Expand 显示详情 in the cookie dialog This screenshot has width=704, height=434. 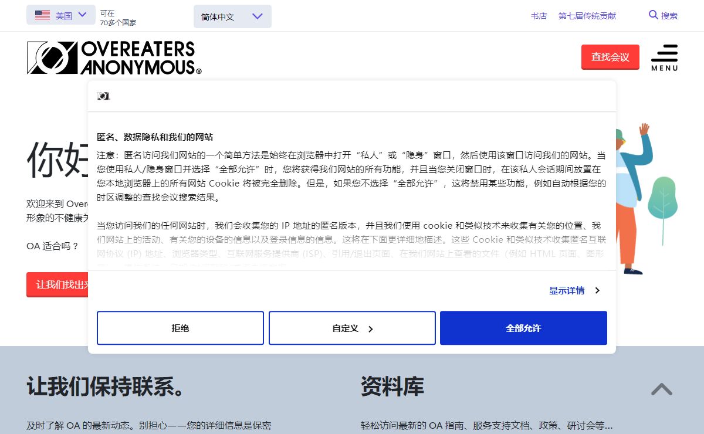pyautogui.click(x=574, y=290)
